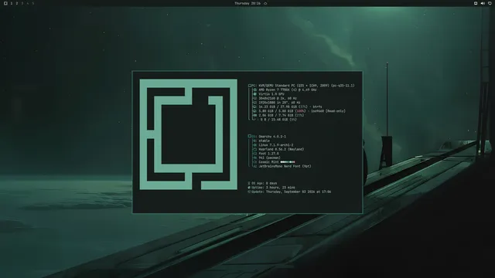This screenshot has height=278, width=495.
Task: Click the red 100% disk usage value
Action: 301,111
